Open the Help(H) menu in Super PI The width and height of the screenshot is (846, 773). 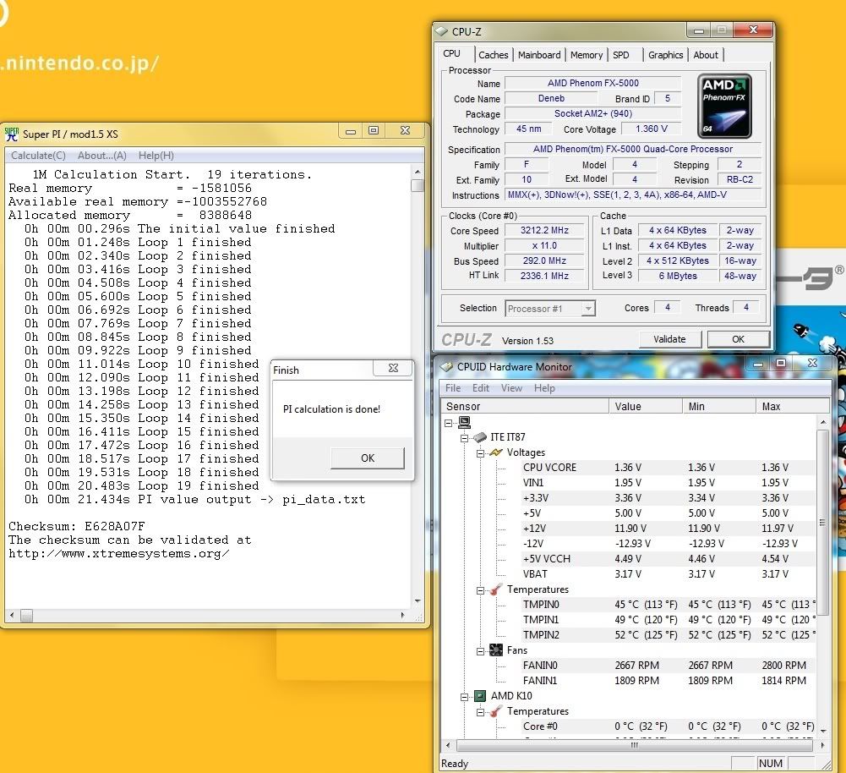(156, 156)
